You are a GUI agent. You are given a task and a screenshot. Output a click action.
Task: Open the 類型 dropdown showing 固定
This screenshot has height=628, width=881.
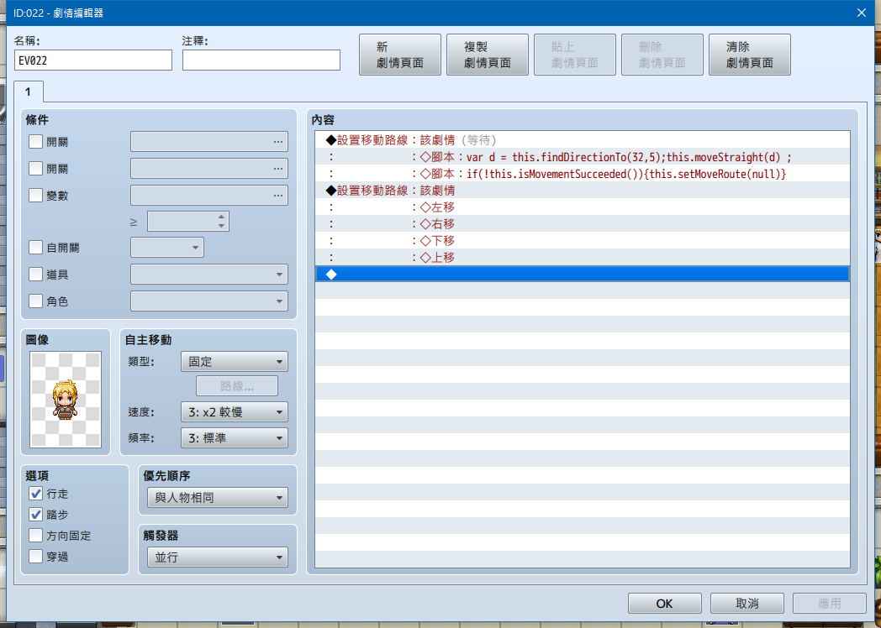point(235,361)
